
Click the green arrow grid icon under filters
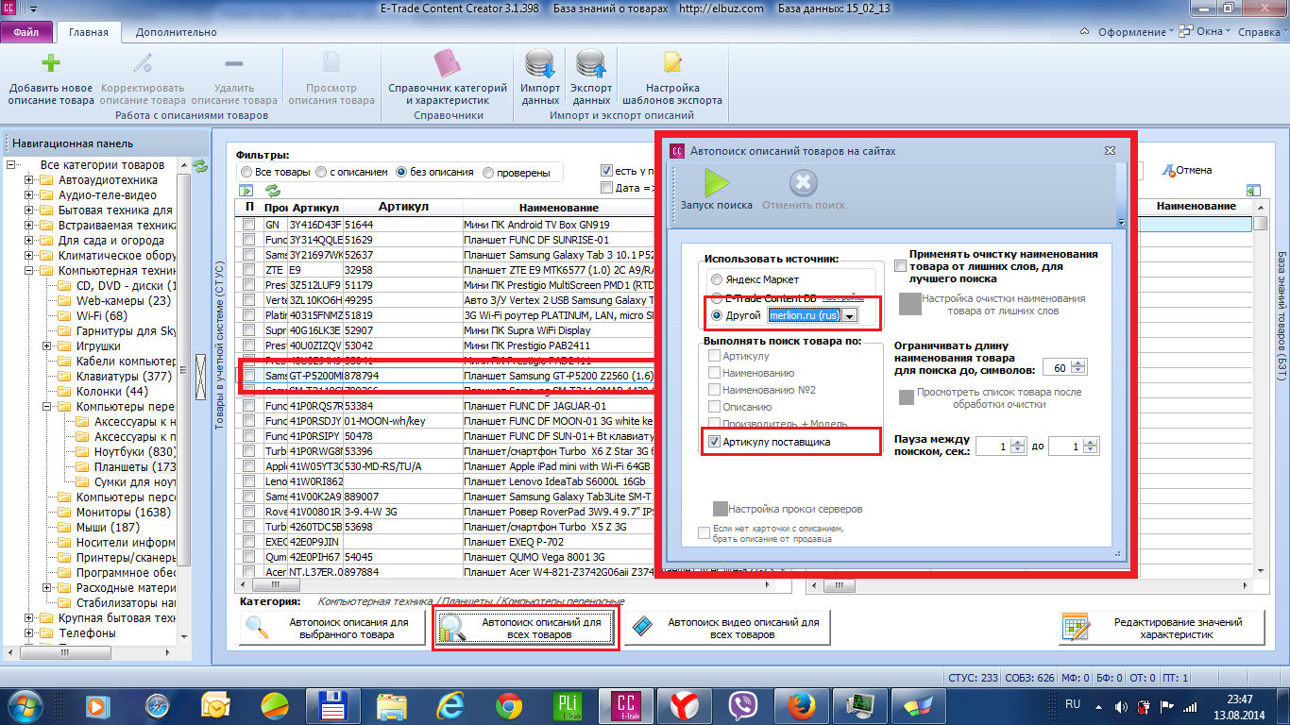point(246,191)
